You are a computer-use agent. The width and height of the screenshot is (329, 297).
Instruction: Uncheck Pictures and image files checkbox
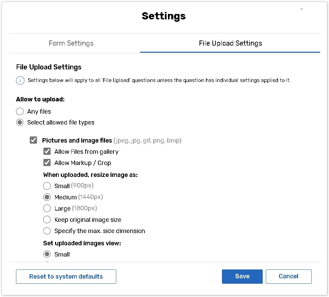coord(33,140)
